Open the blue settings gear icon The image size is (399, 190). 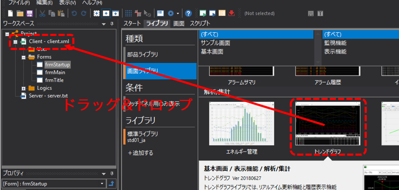171,13
